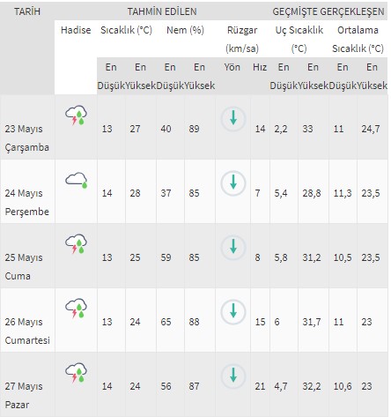Click the thunderstorm icon for 27 Mayıs

click(76, 372)
